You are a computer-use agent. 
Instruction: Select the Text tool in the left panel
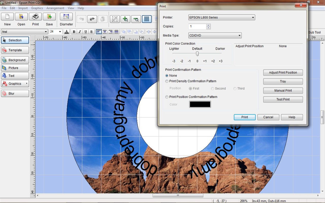15,76
